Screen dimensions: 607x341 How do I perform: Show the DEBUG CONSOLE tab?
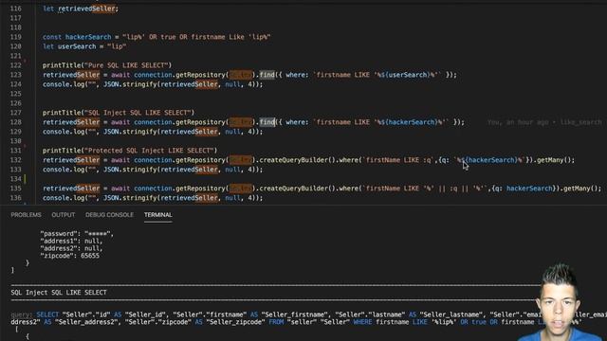tap(109, 215)
